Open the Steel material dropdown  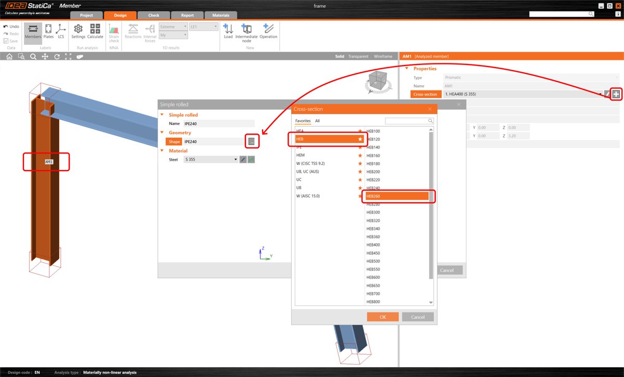tap(235, 159)
